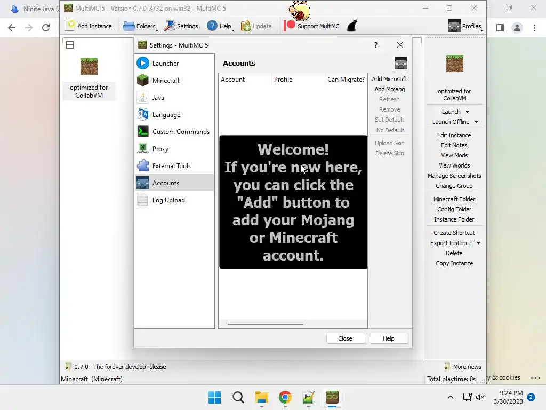
Task: Click Change Group
Action: click(x=454, y=186)
